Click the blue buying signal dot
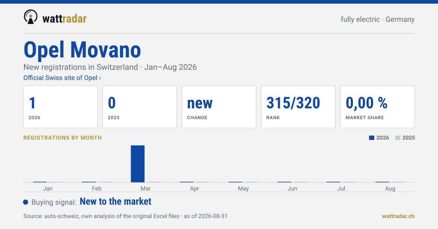Screen dimensions: 438x229 (26, 202)
